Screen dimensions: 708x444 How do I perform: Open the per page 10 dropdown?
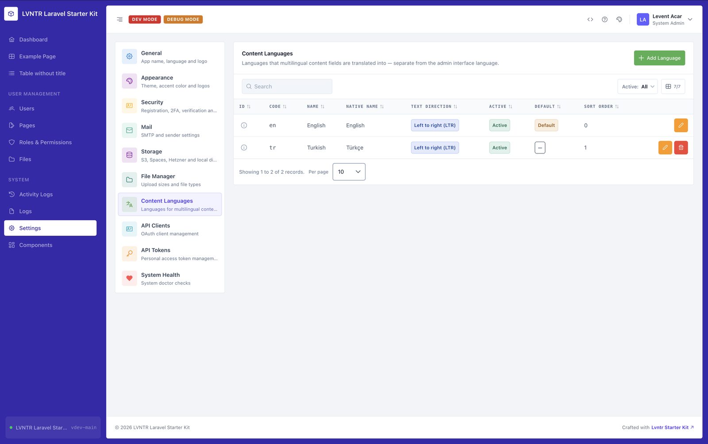click(x=349, y=172)
